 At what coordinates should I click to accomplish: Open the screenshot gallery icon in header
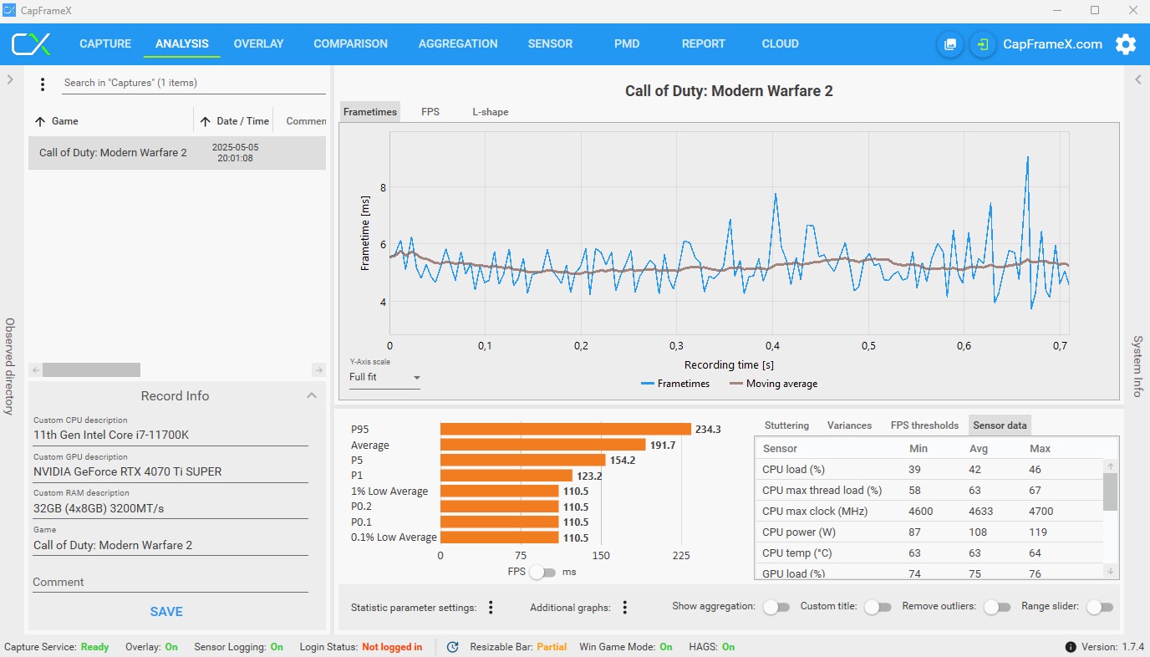950,44
